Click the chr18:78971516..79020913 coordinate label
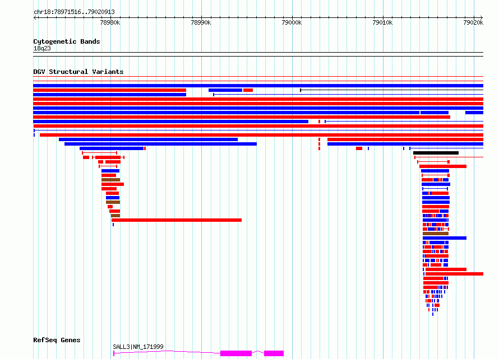Viewport: 499px width, 359px height. [x=74, y=12]
